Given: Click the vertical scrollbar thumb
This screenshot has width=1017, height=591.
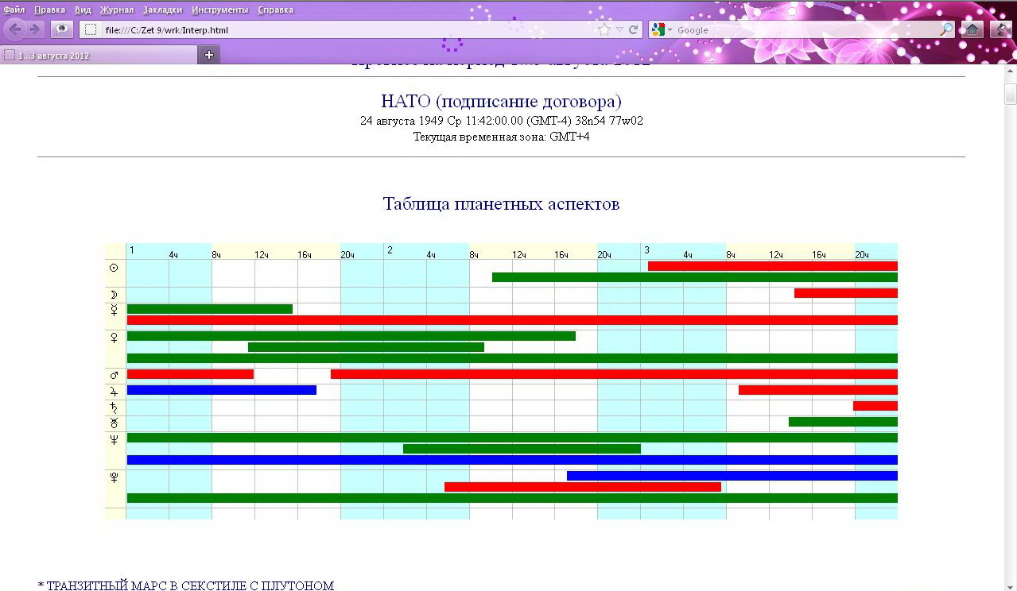Looking at the screenshot, I should (1010, 95).
